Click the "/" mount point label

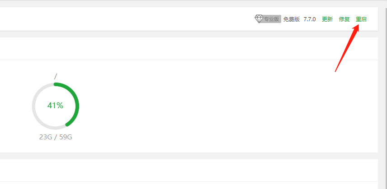tap(55, 77)
